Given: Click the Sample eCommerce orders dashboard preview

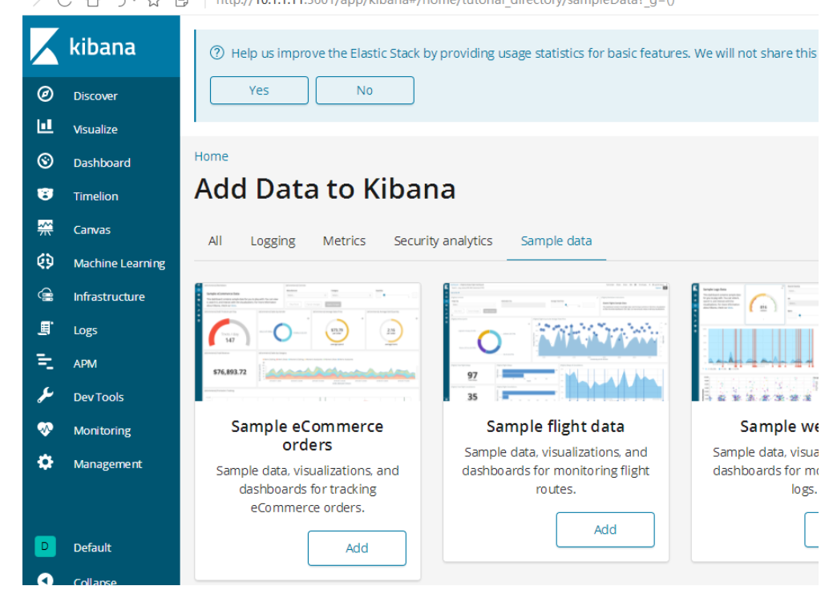Looking at the screenshot, I should (x=308, y=342).
